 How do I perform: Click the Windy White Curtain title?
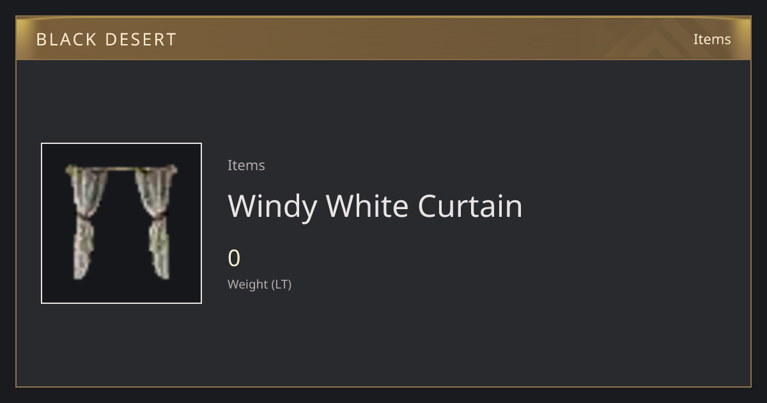click(x=375, y=206)
